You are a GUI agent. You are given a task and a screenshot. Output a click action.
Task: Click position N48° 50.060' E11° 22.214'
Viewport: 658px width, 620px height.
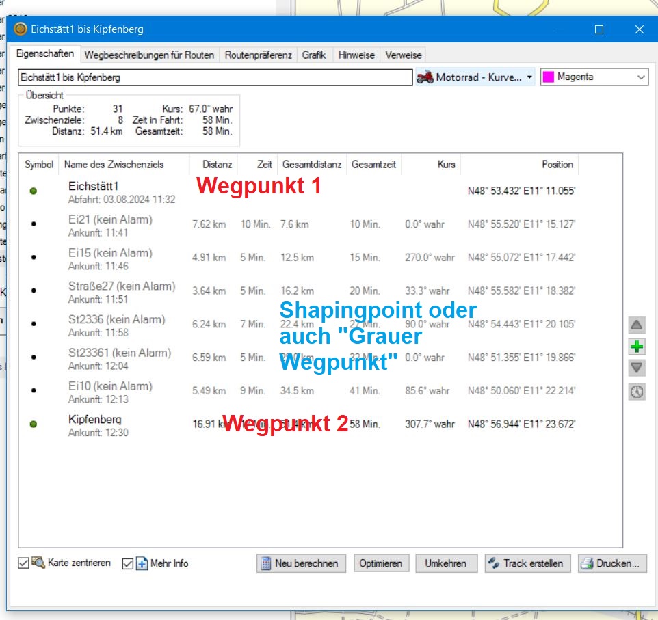(521, 390)
